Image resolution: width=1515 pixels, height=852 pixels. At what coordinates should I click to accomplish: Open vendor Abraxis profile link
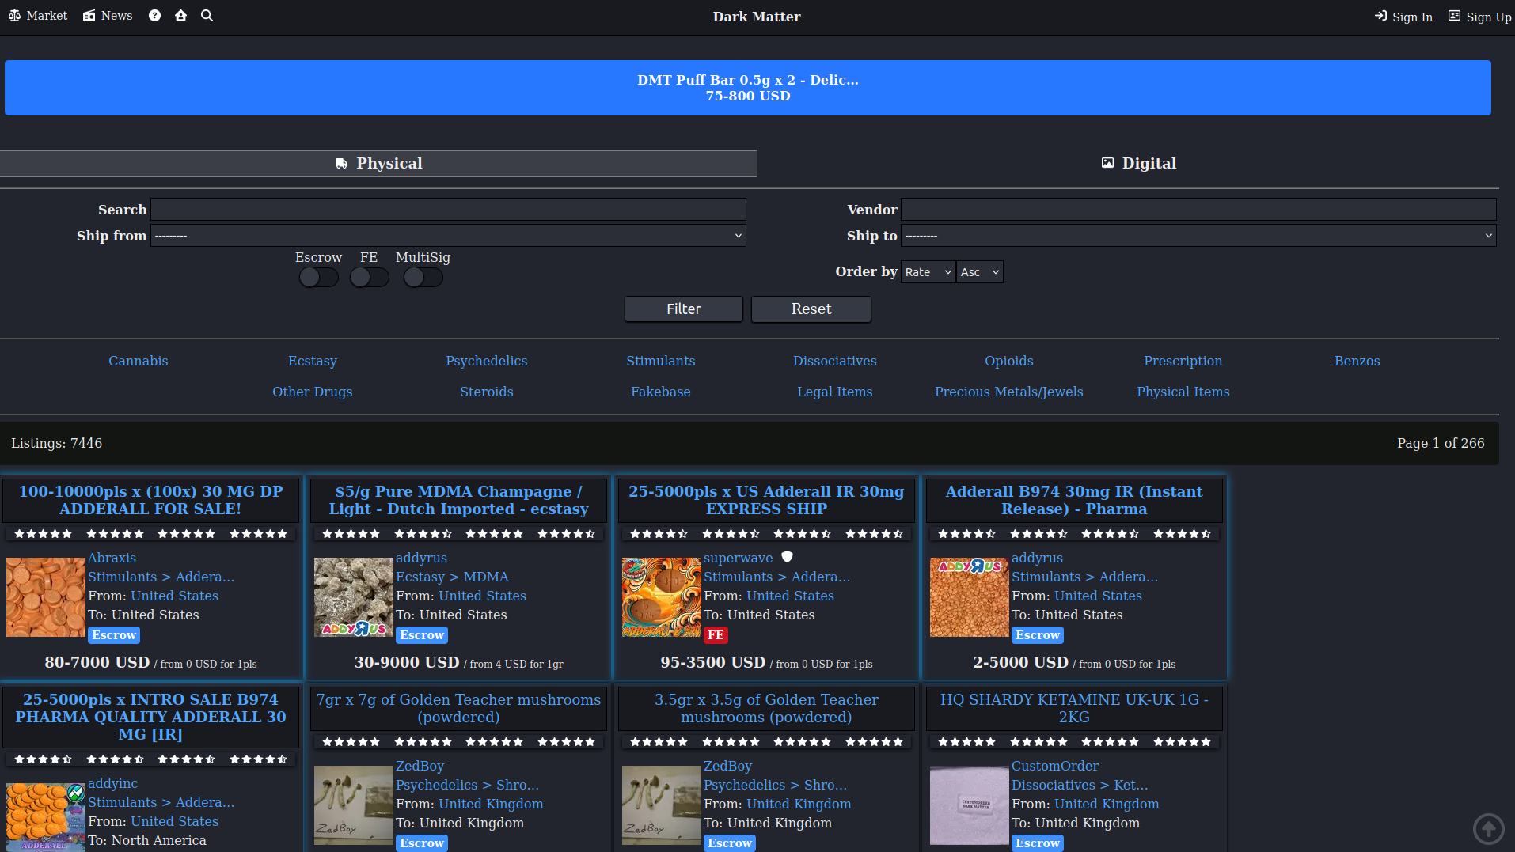112,558
